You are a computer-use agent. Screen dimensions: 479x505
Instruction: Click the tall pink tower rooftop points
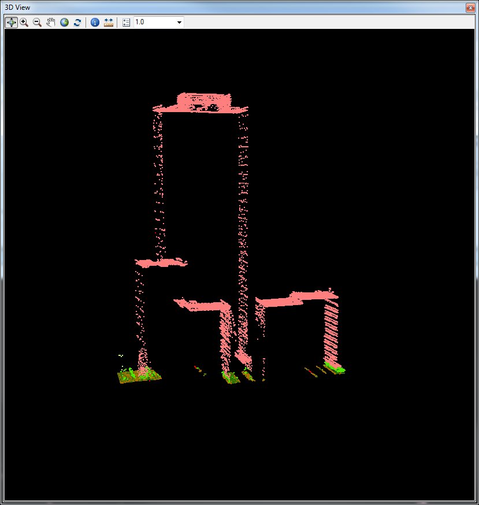pos(200,103)
